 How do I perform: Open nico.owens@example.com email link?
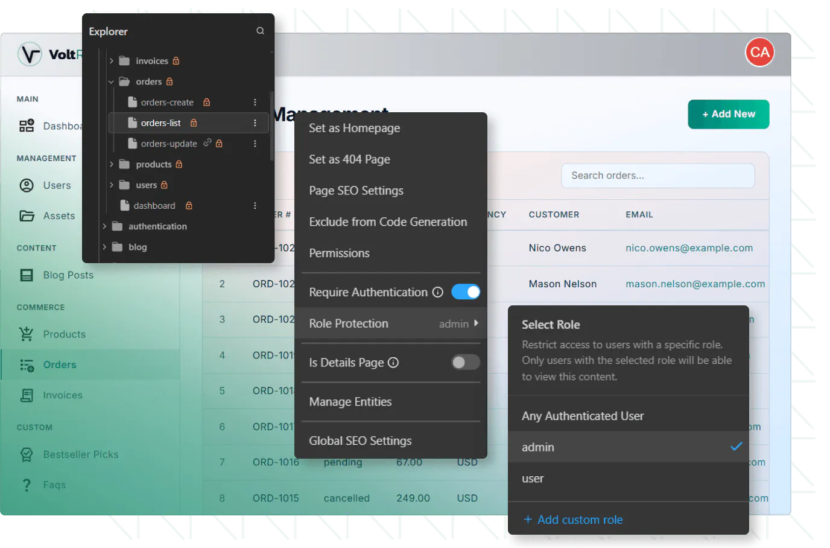[x=689, y=248]
